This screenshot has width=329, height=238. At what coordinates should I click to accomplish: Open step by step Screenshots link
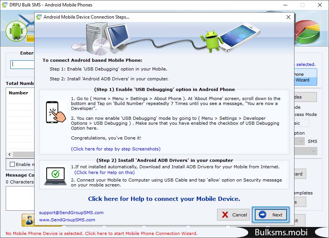[x=116, y=149]
